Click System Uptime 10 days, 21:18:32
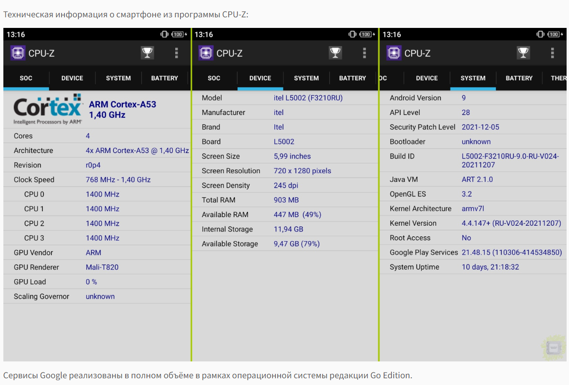 pyautogui.click(x=490, y=267)
